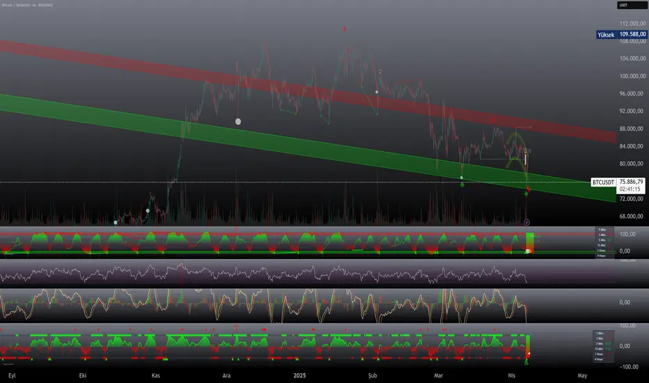
Task: Open the USDT currency selector
Action: point(632,5)
